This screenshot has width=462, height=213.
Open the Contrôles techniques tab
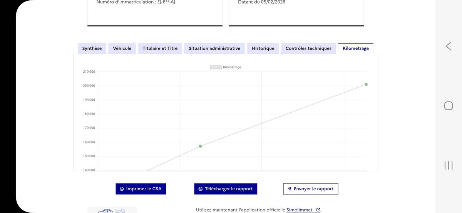308,48
